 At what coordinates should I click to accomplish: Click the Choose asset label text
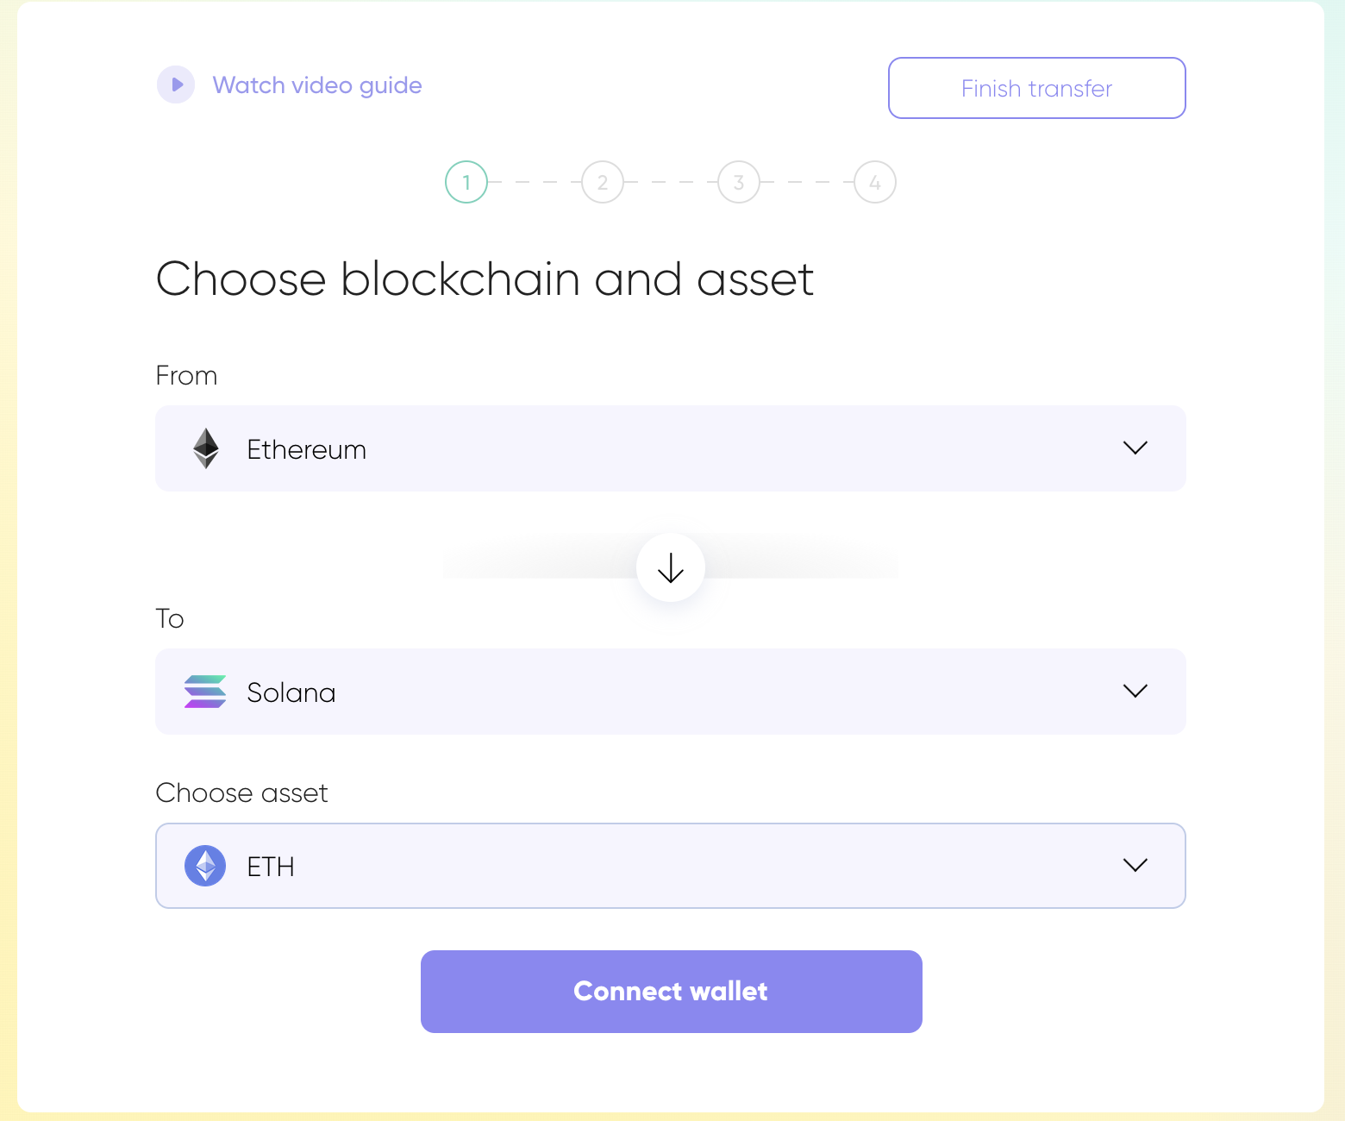tap(241, 793)
